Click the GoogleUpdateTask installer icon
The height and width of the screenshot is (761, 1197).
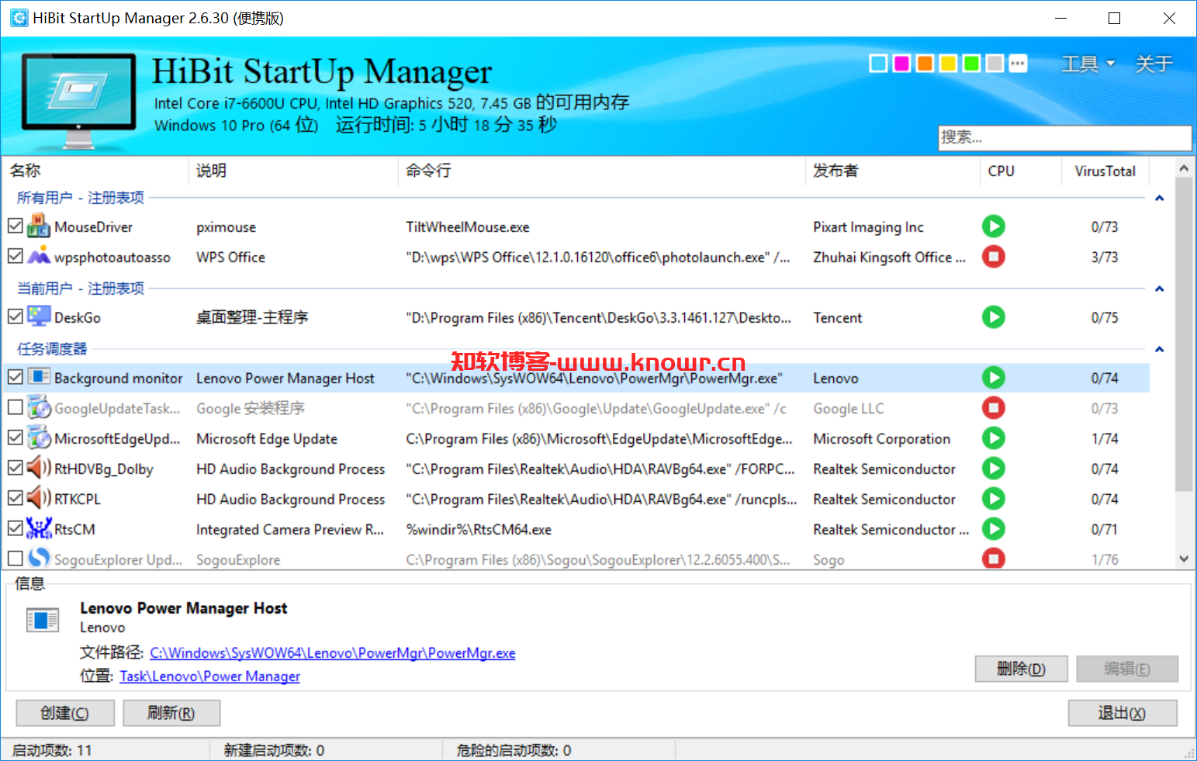[39, 407]
